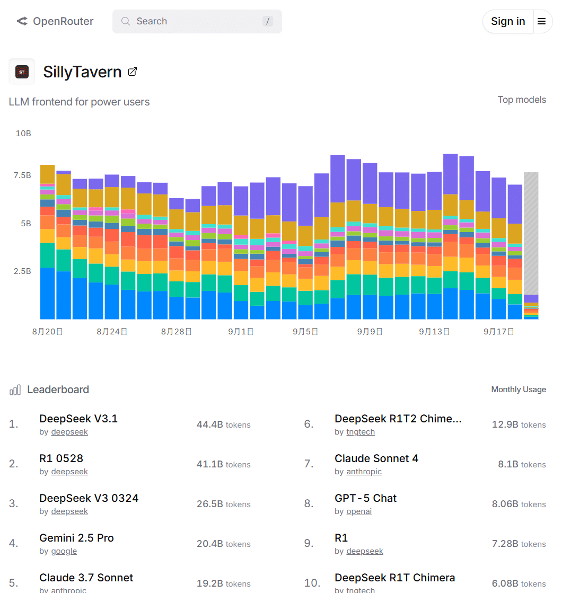Click the search magnifier icon
Image resolution: width=562 pixels, height=593 pixels.
126,21
